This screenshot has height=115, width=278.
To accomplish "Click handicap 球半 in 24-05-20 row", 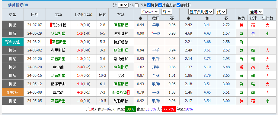I will (156, 67).
